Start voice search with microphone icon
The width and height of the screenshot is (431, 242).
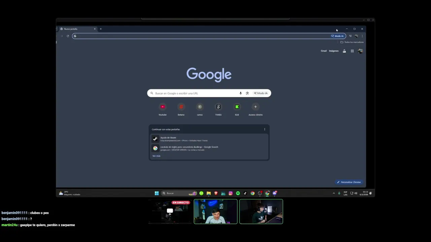240,93
